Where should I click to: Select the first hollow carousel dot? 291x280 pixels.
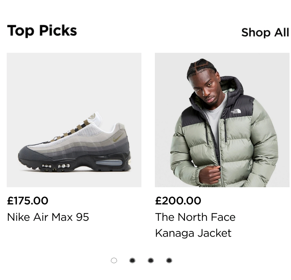click(114, 260)
